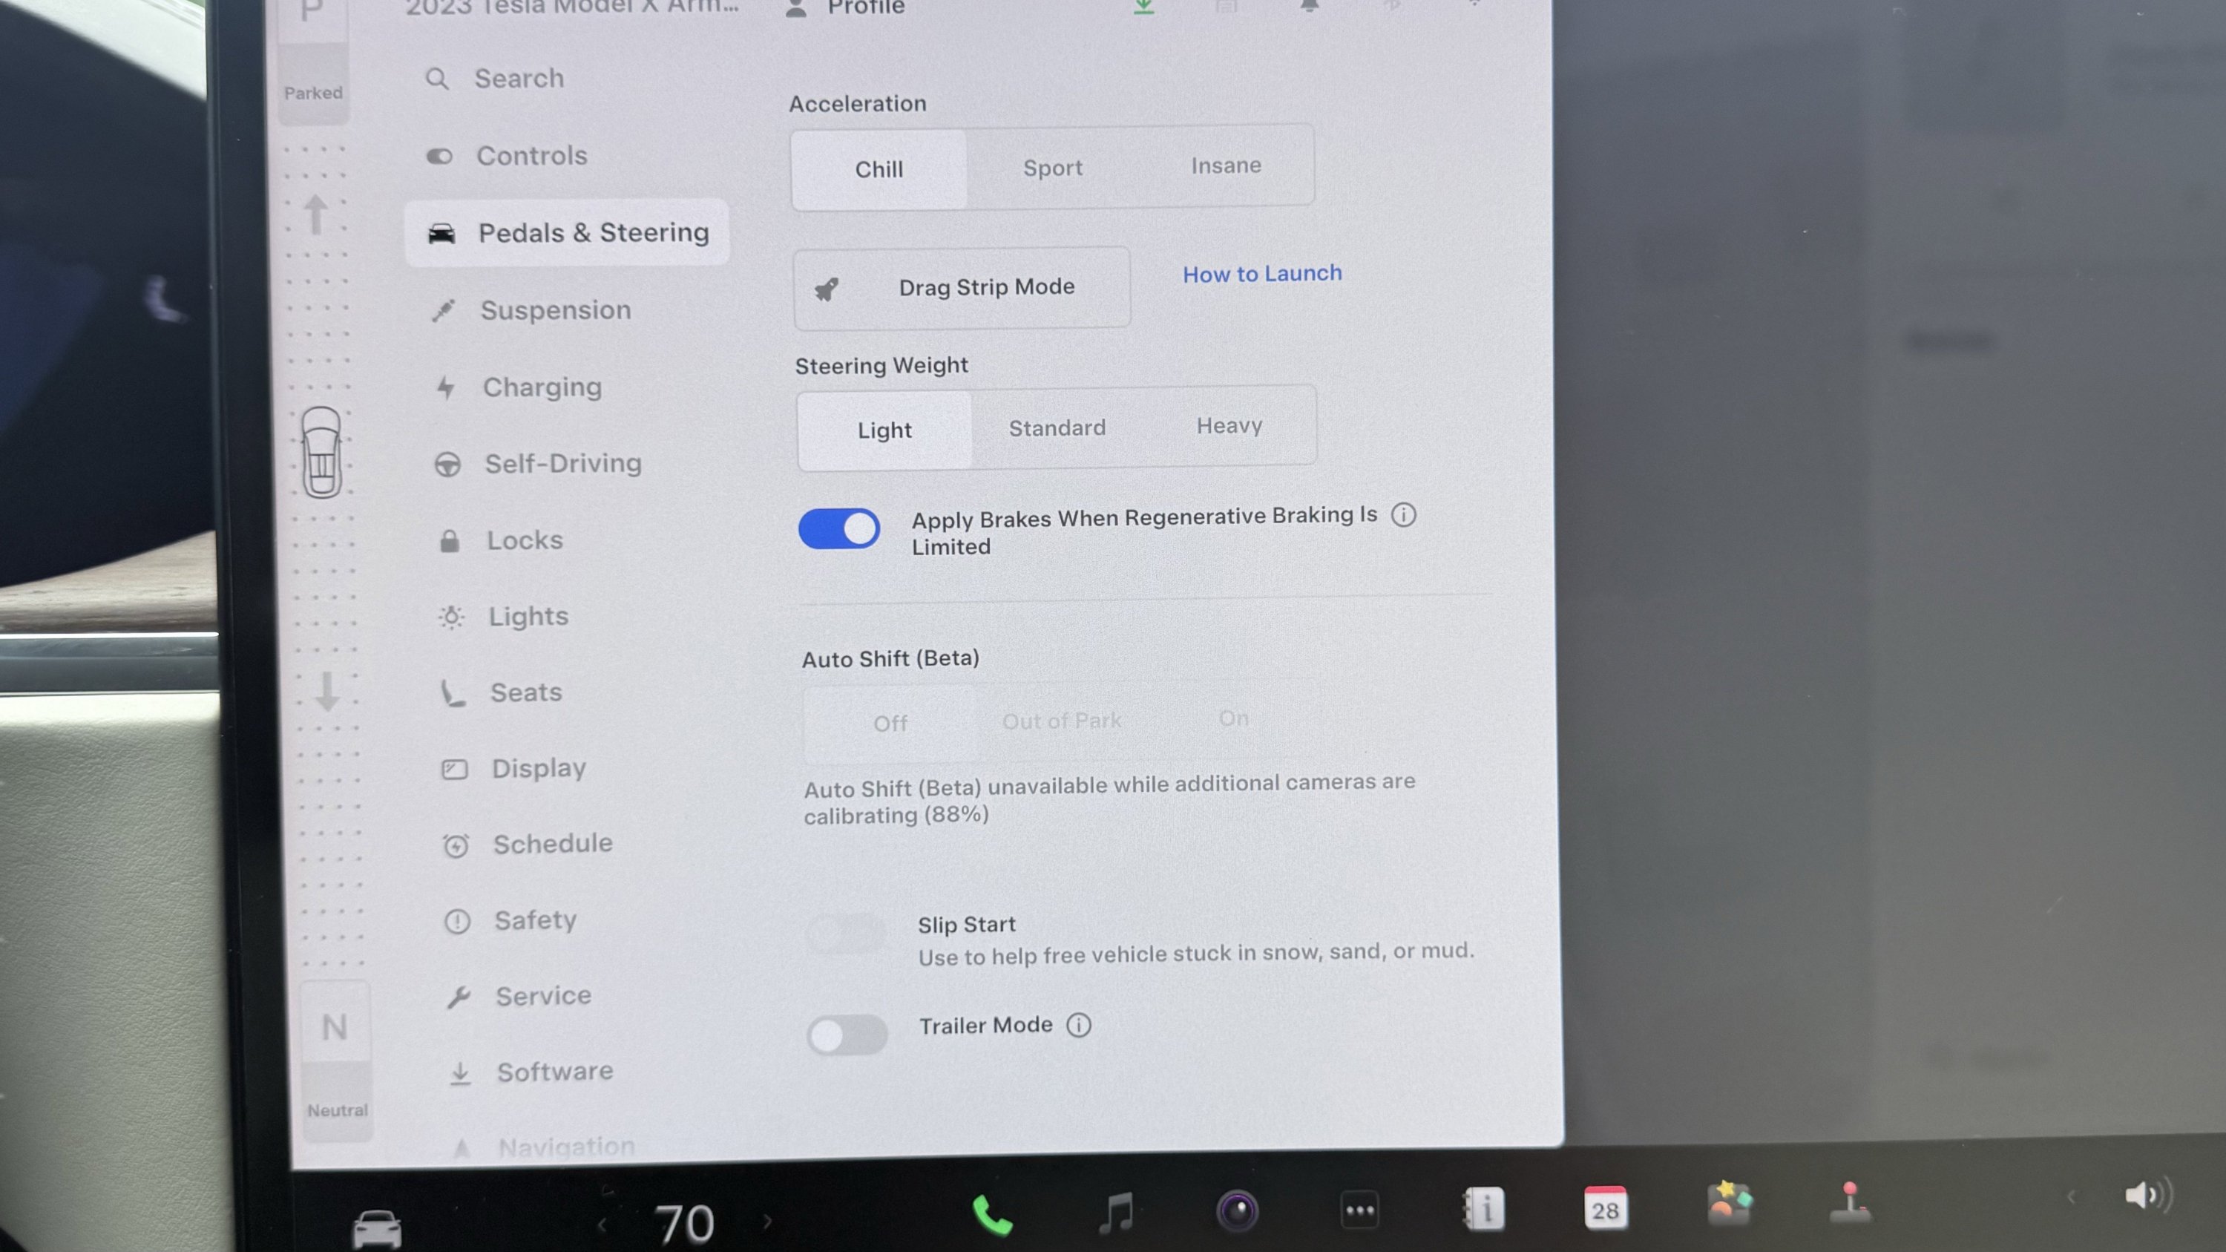Tap the 70 temperature setting
The height and width of the screenshot is (1252, 2226).
pos(683,1225)
